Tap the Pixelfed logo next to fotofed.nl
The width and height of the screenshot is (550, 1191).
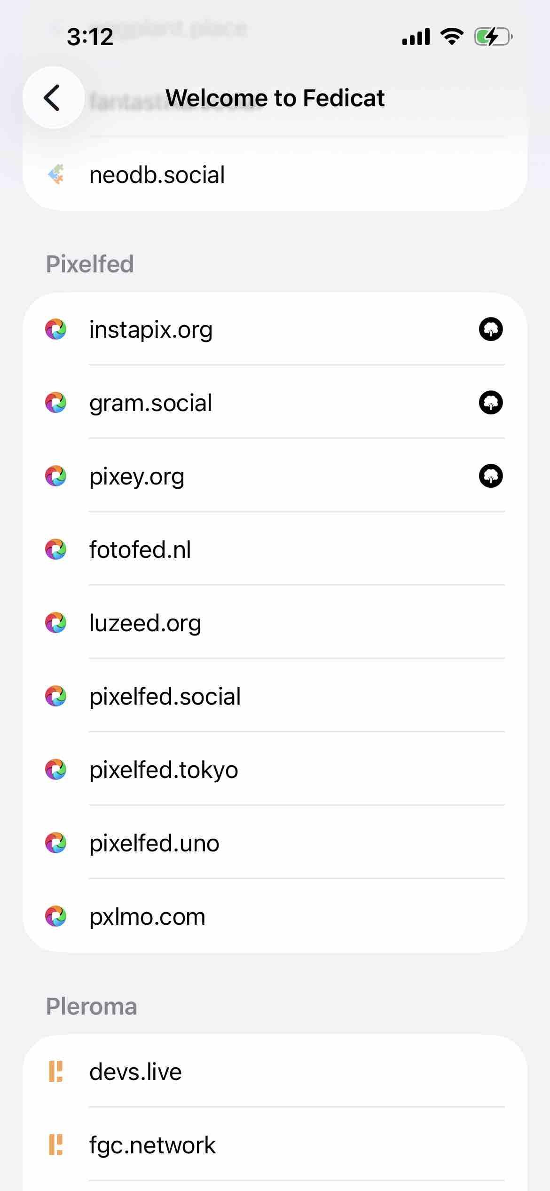(55, 549)
